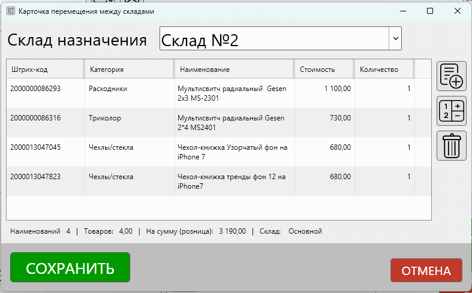Minimize the Карточка перемещения window
The width and height of the screenshot is (472, 293).
pyautogui.click(x=403, y=11)
